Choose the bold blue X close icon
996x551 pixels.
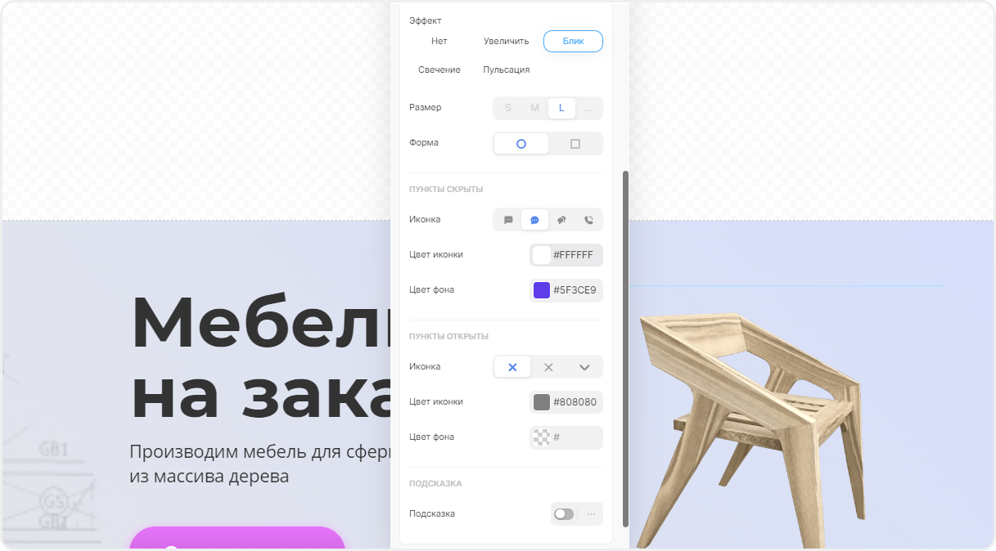512,367
